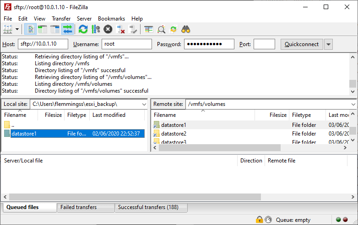Select remote datastore1 folder
The width and height of the screenshot is (358, 225).
click(250, 125)
